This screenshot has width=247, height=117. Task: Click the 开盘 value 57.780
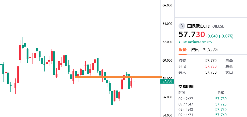pyautogui.click(x=211, y=66)
